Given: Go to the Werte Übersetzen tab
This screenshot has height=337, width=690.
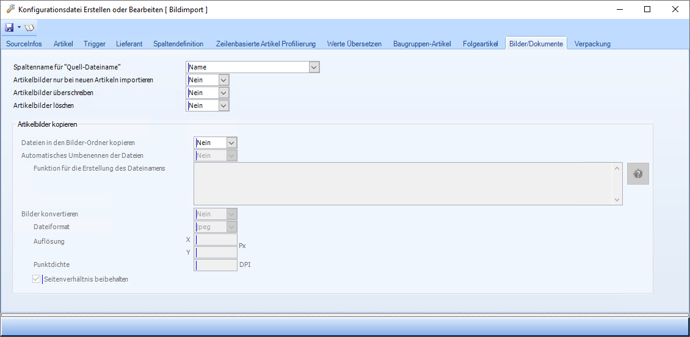Looking at the screenshot, I should (x=354, y=44).
